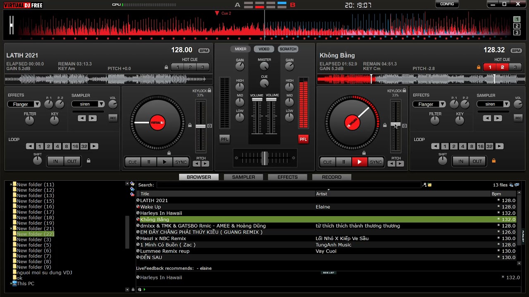Select waveform zoom level 3
Screen dimensions: 529x297
(x=517, y=33)
